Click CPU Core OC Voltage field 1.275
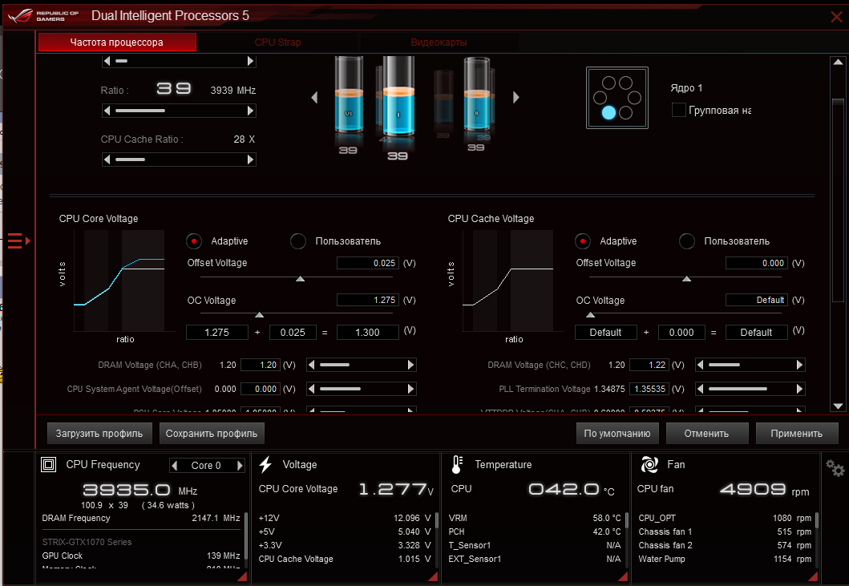Screen dimensions: 849x586 pos(368,300)
